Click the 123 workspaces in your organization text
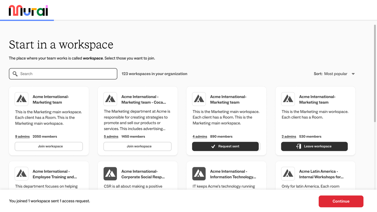Image resolution: width=377 pixels, height=212 pixels. (x=154, y=74)
